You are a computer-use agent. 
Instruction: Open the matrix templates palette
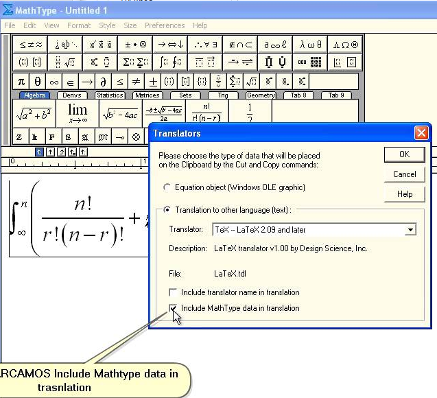point(310,62)
